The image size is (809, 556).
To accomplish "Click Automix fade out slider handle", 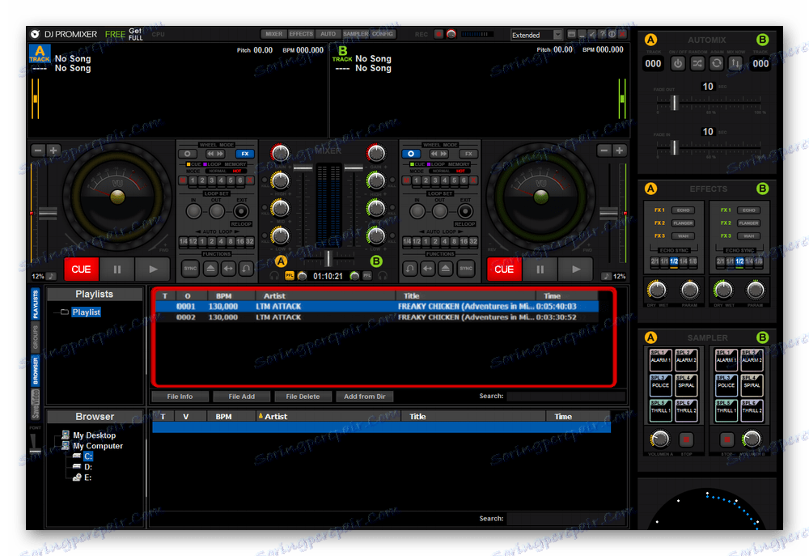I will click(x=675, y=104).
